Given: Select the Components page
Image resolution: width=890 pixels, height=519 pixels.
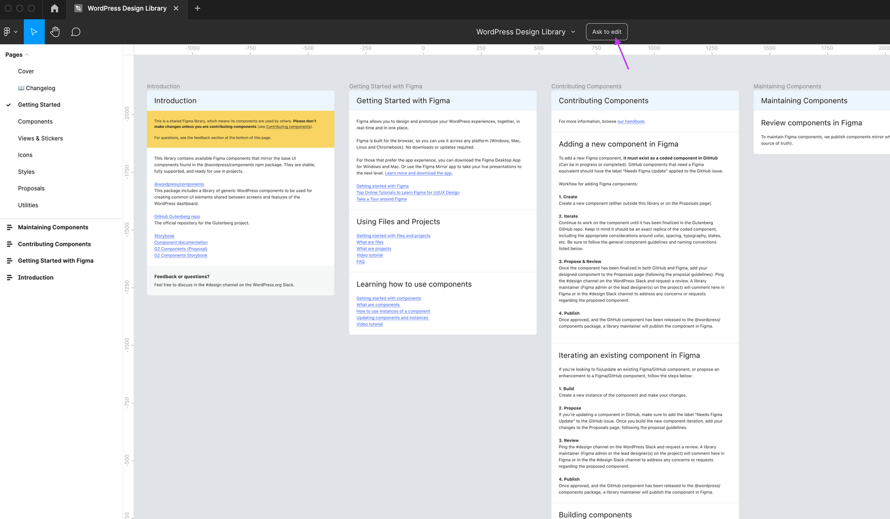Looking at the screenshot, I should pos(35,121).
